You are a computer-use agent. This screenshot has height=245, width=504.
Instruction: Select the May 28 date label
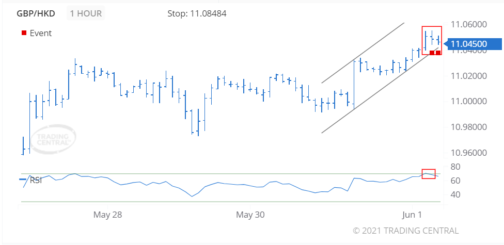pyautogui.click(x=108, y=215)
